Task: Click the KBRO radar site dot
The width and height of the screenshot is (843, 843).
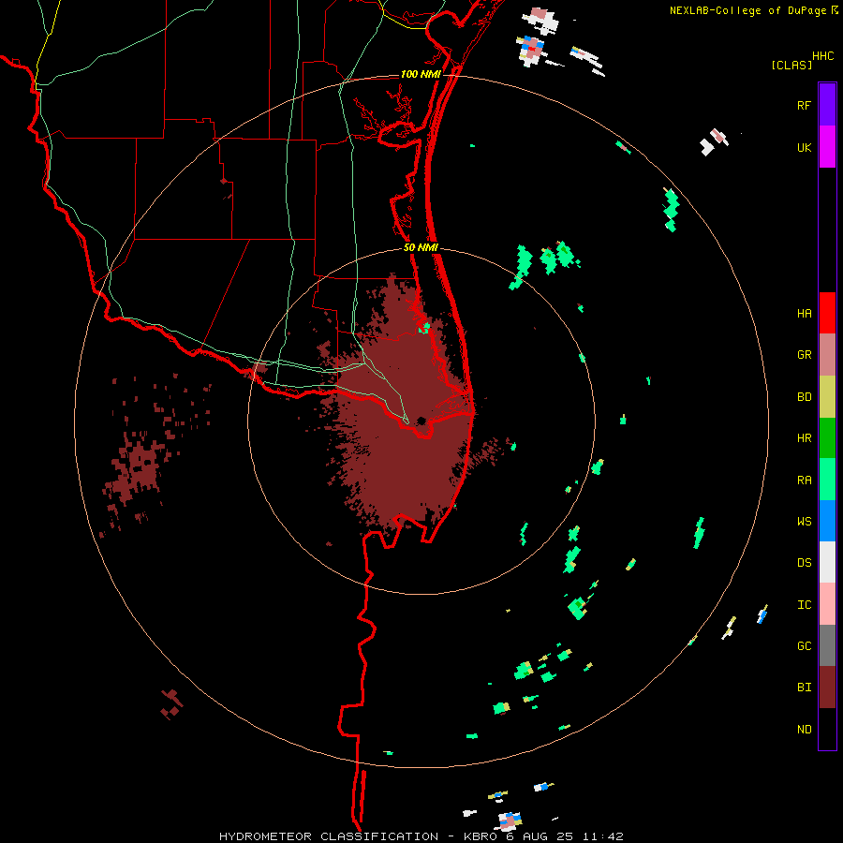Action: point(421,421)
